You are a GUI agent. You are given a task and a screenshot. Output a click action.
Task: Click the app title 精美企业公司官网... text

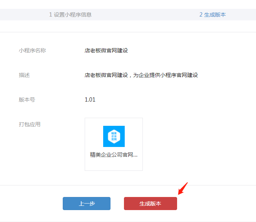coord(114,155)
